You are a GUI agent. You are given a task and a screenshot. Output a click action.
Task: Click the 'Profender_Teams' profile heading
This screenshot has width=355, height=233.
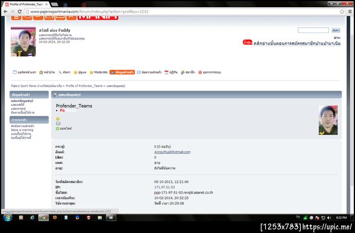pyautogui.click(x=74, y=106)
